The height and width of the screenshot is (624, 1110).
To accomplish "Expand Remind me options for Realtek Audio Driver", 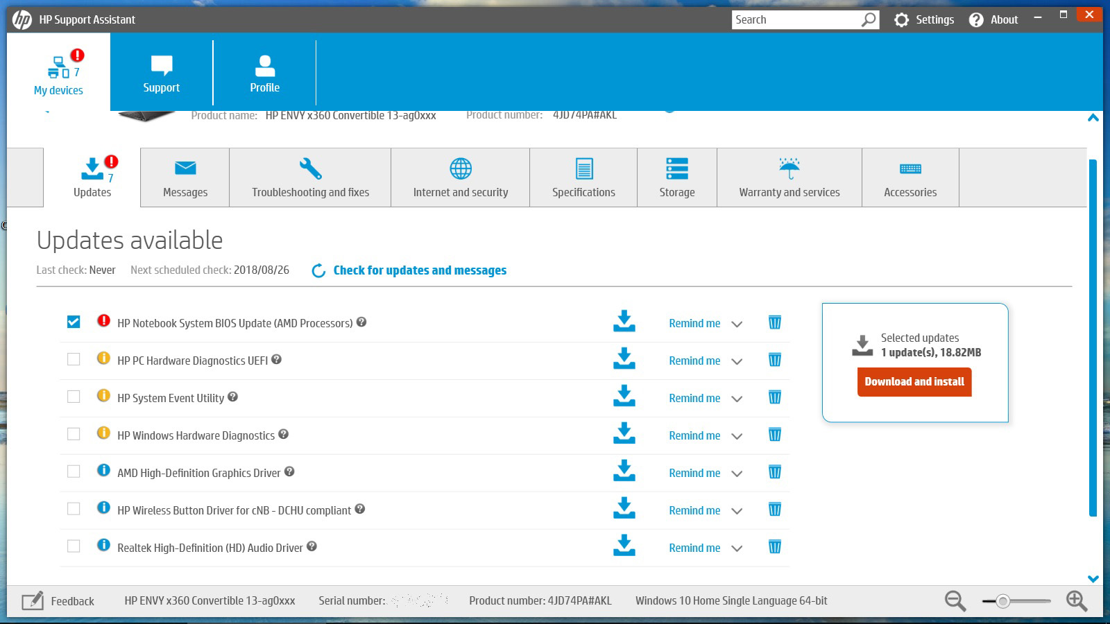I will [x=737, y=548].
